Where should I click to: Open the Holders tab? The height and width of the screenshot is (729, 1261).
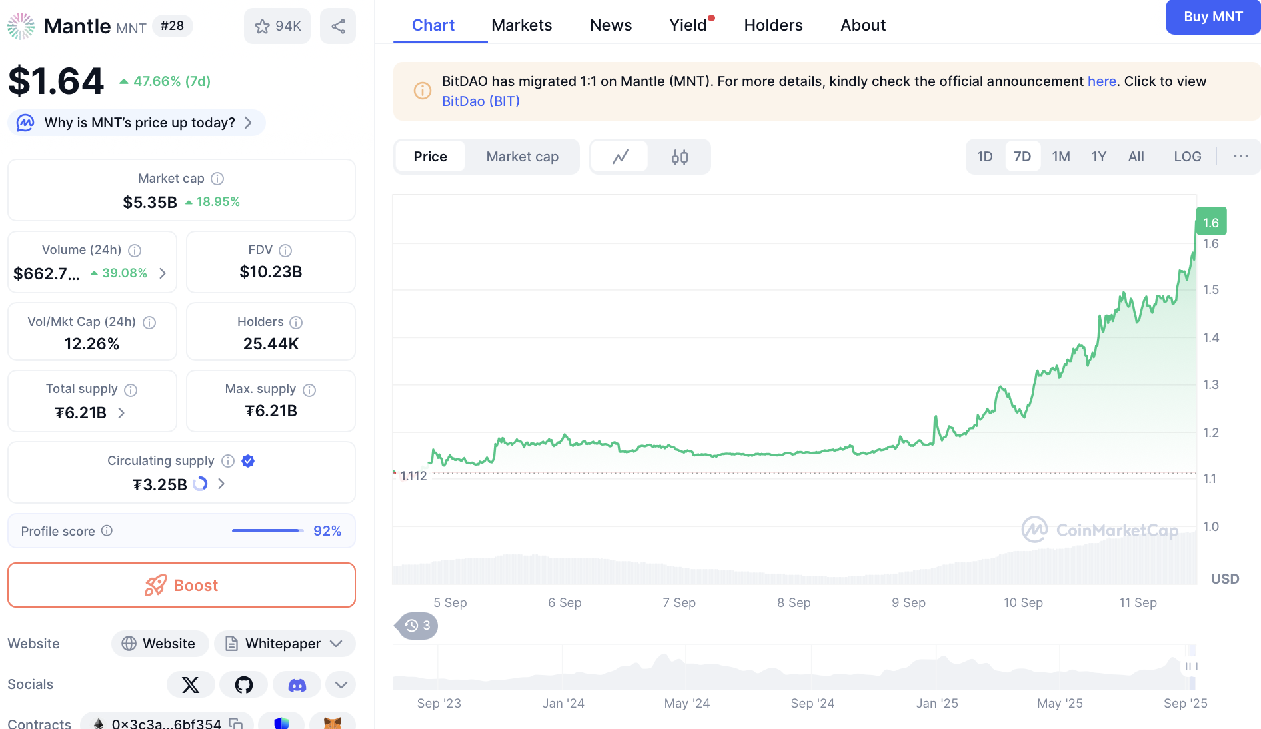coord(774,25)
